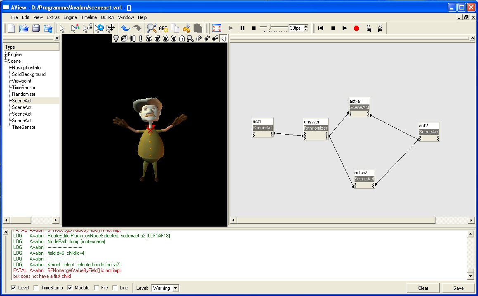Play the timeline with the black play arrow
Viewport: 478px width, 296px height.
coord(345,28)
